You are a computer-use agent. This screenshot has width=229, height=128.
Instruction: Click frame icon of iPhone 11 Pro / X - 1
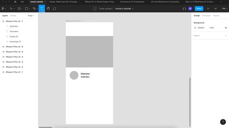click(x=3, y=72)
